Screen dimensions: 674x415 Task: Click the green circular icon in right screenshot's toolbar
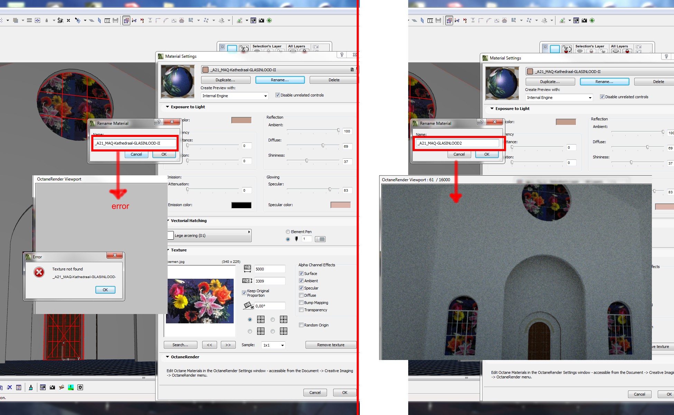point(592,20)
